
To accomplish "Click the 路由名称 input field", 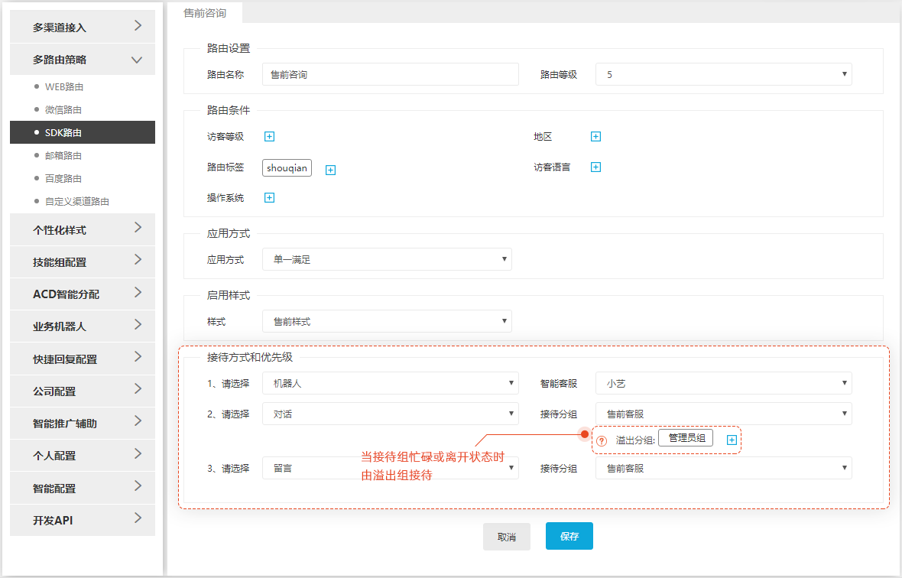I will (391, 74).
